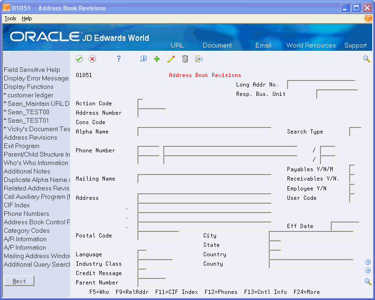Screen dimensions: 375x300
Task: Click the trash can Delete icon
Action: (185, 59)
